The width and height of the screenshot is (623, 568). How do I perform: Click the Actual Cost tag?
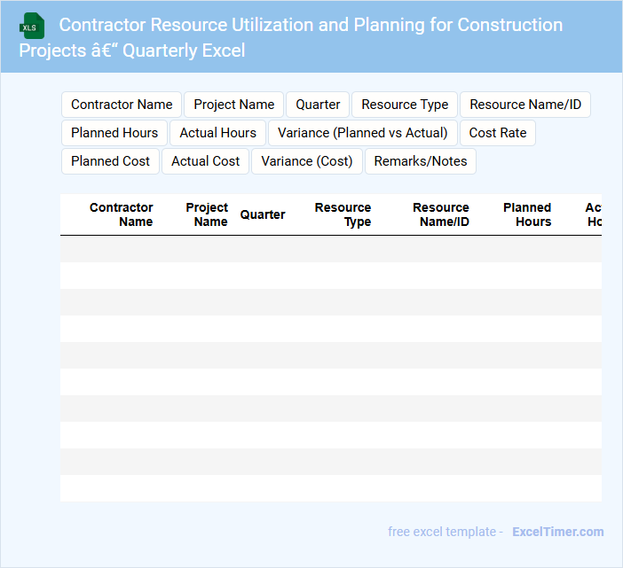206,161
